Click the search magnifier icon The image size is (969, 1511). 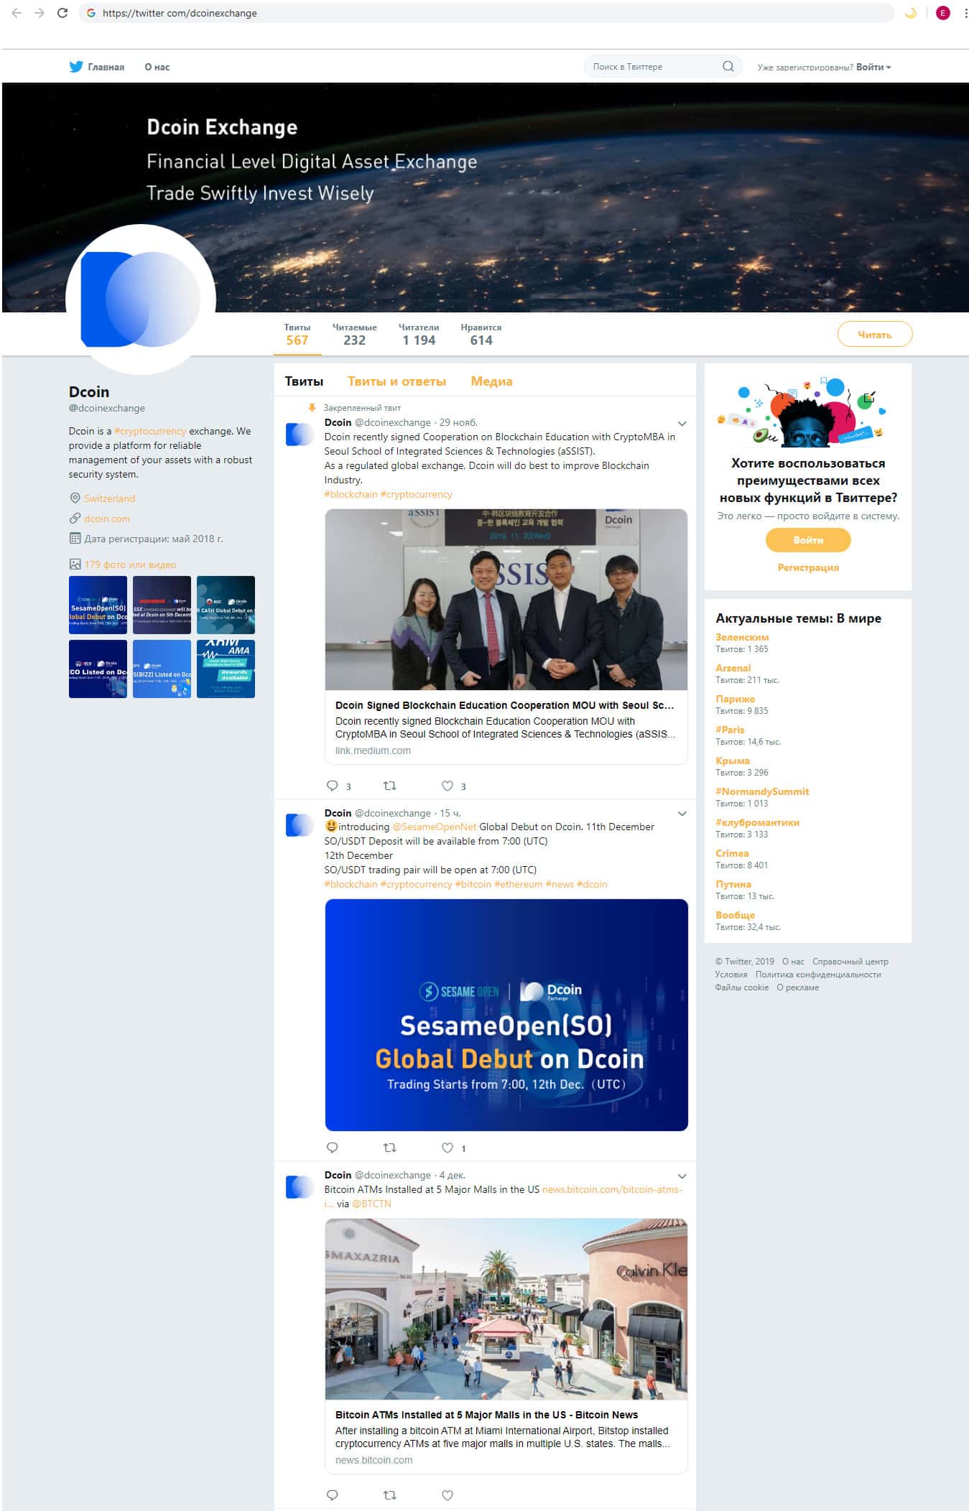(728, 67)
